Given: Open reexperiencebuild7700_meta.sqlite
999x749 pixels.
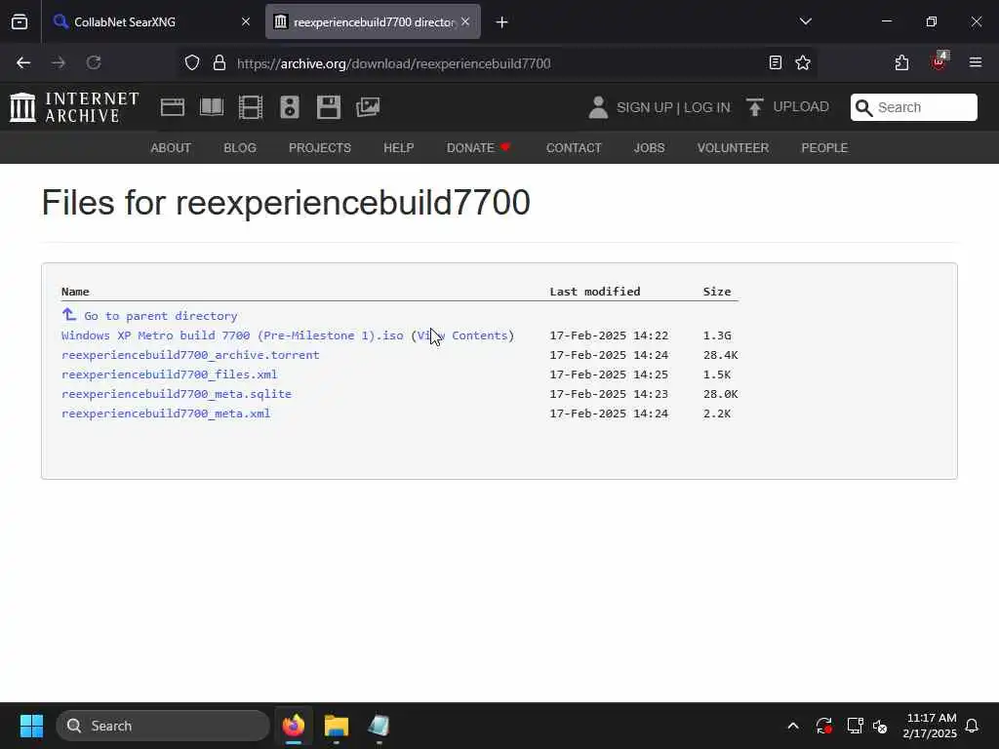Looking at the screenshot, I should [x=176, y=394].
